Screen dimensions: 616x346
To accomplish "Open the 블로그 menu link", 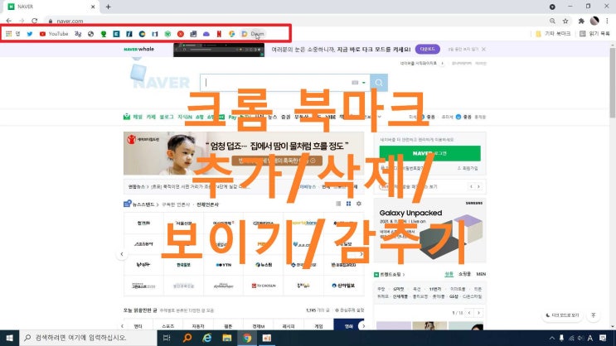I will [x=166, y=117].
